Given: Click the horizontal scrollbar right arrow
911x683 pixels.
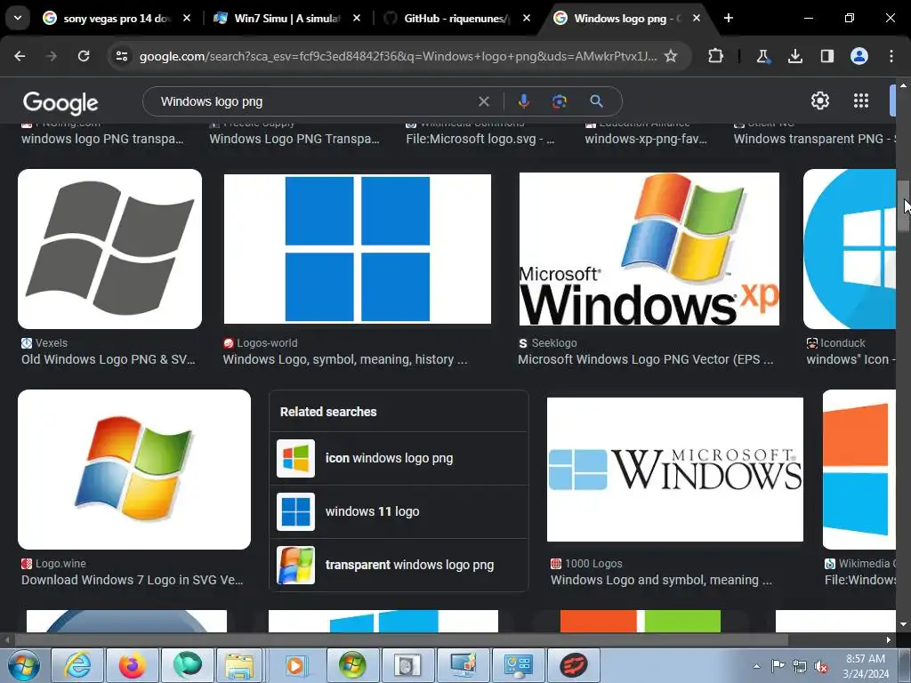Looking at the screenshot, I should [x=889, y=640].
